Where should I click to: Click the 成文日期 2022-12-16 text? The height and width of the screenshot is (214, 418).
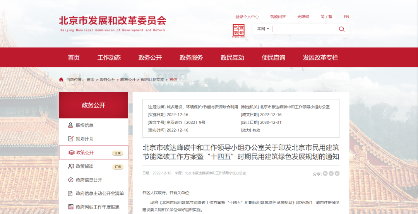[261, 115]
